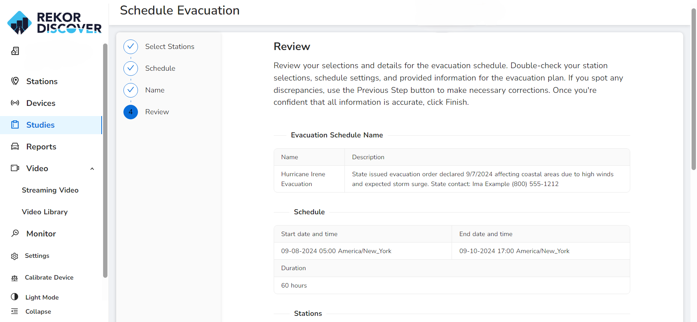The height and width of the screenshot is (322, 697).
Task: Collapse the Video submenu chevron
Action: coord(92,169)
